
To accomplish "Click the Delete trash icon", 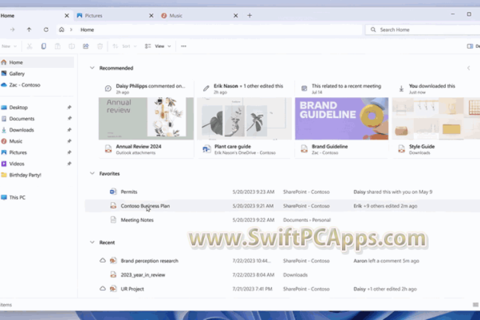I will (100, 46).
